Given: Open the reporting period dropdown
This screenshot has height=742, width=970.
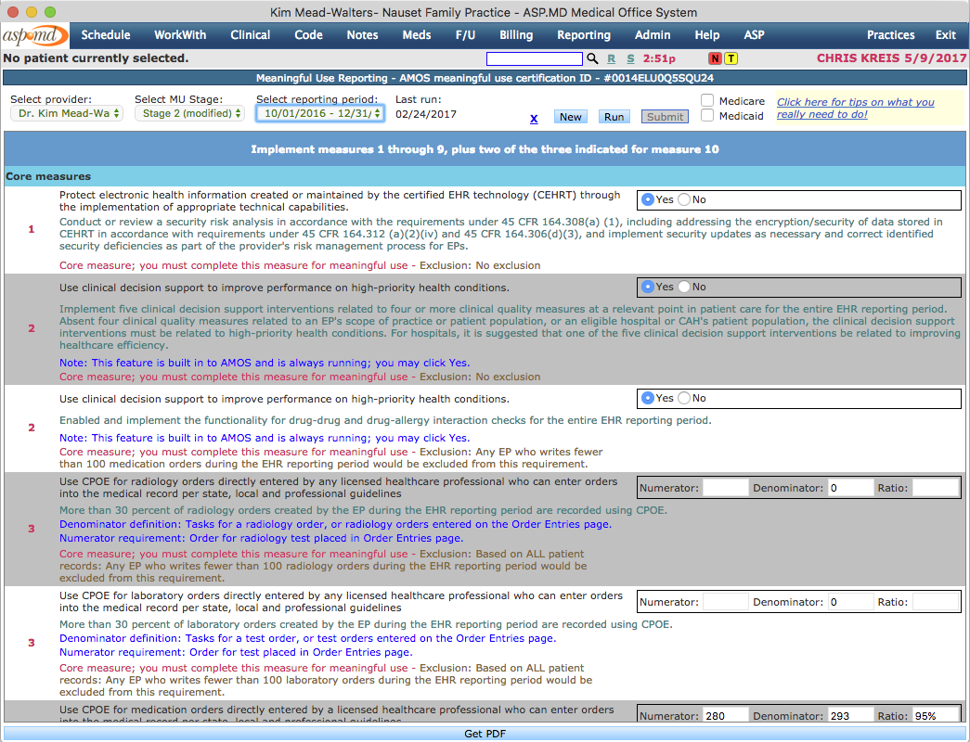Looking at the screenshot, I should point(320,113).
